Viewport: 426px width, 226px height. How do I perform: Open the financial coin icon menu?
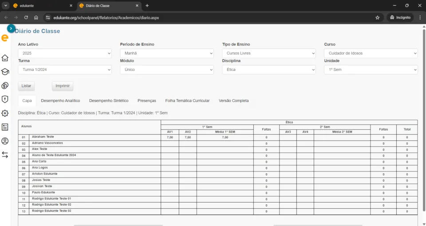[5, 86]
